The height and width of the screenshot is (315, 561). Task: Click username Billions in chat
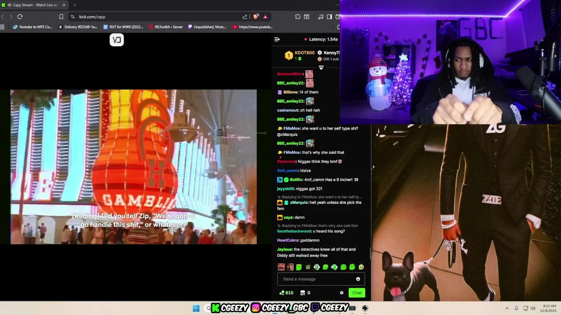pyautogui.click(x=291, y=92)
